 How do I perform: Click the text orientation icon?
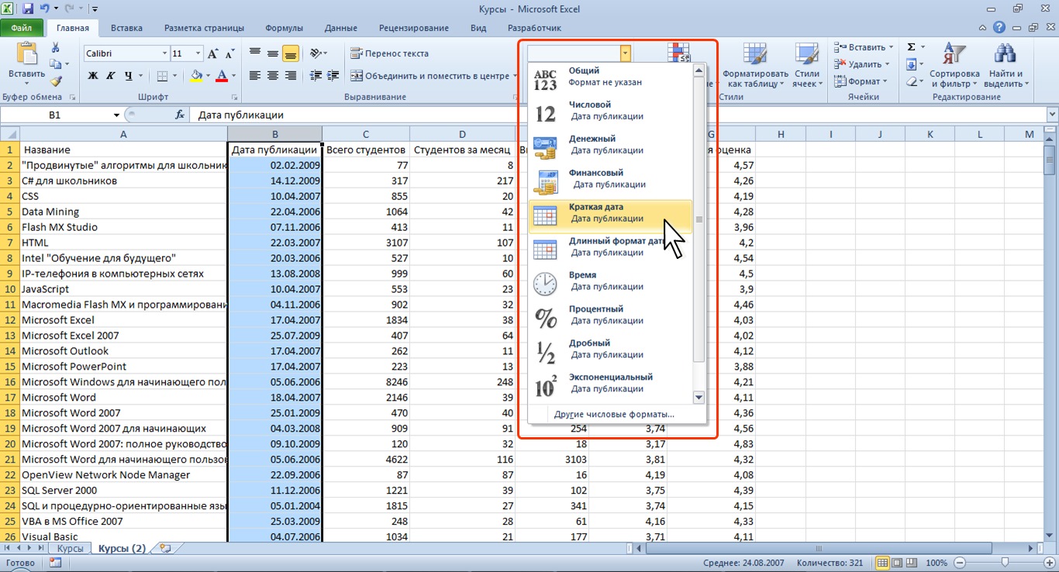[316, 53]
